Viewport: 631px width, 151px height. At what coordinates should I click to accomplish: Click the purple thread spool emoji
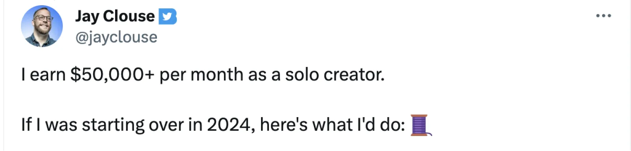coord(421,125)
